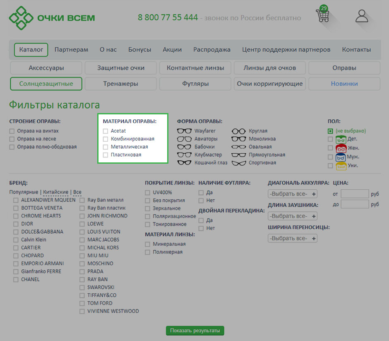
Task: Choose the Спортивная frame shape icon
Action: tap(239, 163)
